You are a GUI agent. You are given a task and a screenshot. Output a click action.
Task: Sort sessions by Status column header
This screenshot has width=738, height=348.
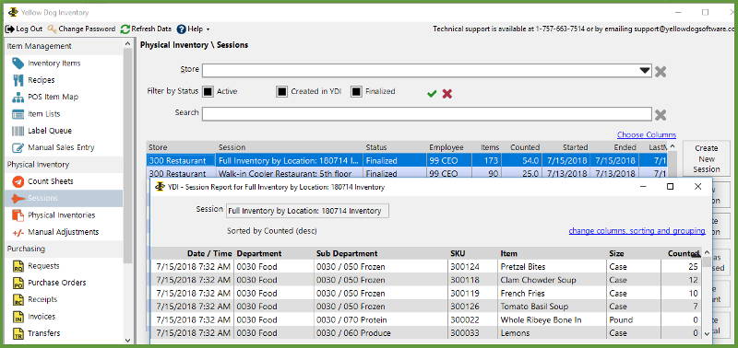[x=395, y=147]
